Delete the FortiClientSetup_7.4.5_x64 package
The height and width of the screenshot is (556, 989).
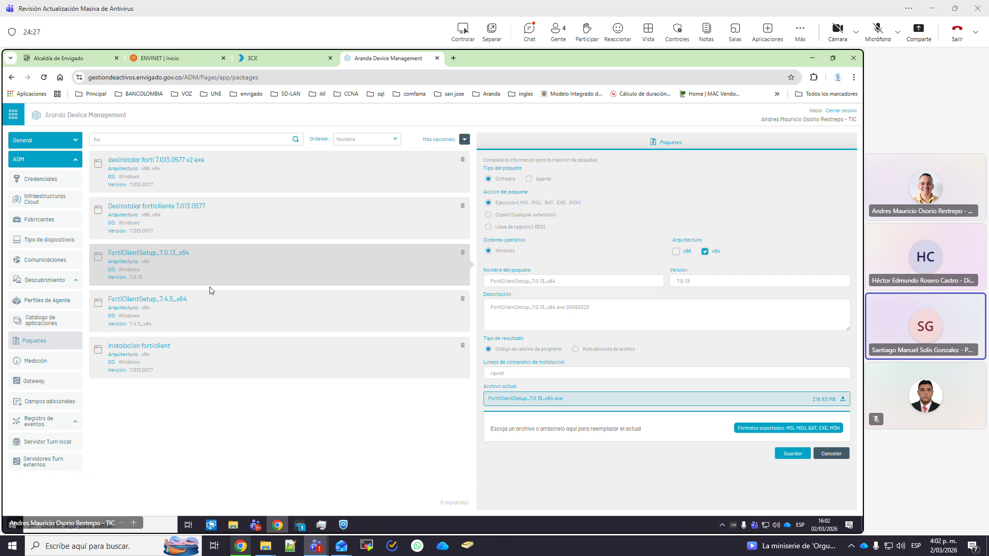click(x=463, y=299)
